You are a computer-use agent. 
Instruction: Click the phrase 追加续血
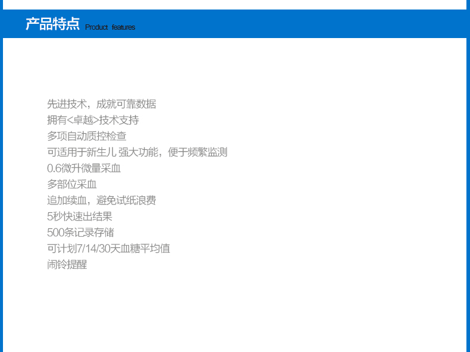(x=67, y=200)
